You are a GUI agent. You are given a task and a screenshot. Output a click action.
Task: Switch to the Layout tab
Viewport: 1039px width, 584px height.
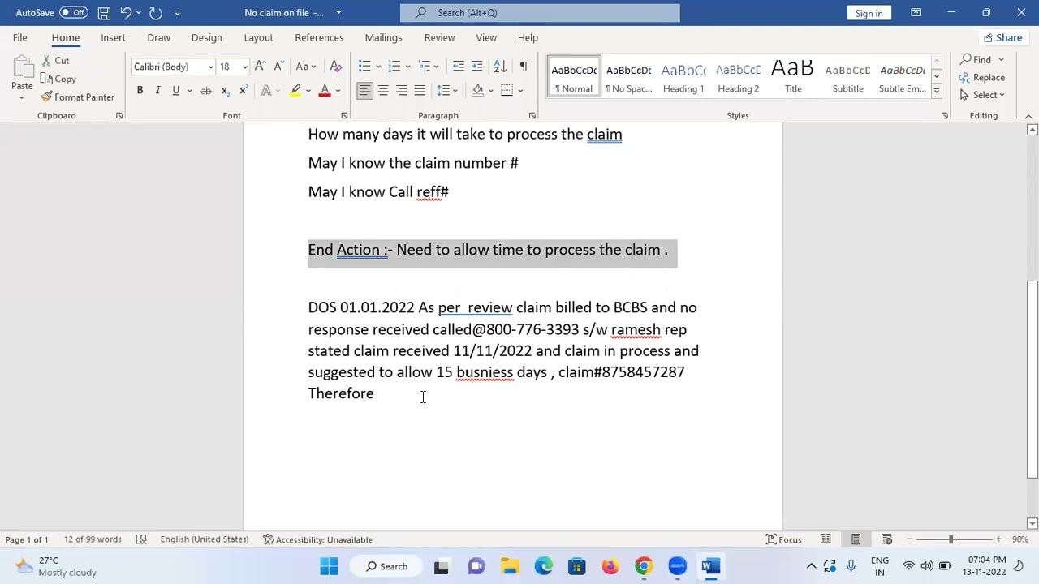tap(258, 37)
